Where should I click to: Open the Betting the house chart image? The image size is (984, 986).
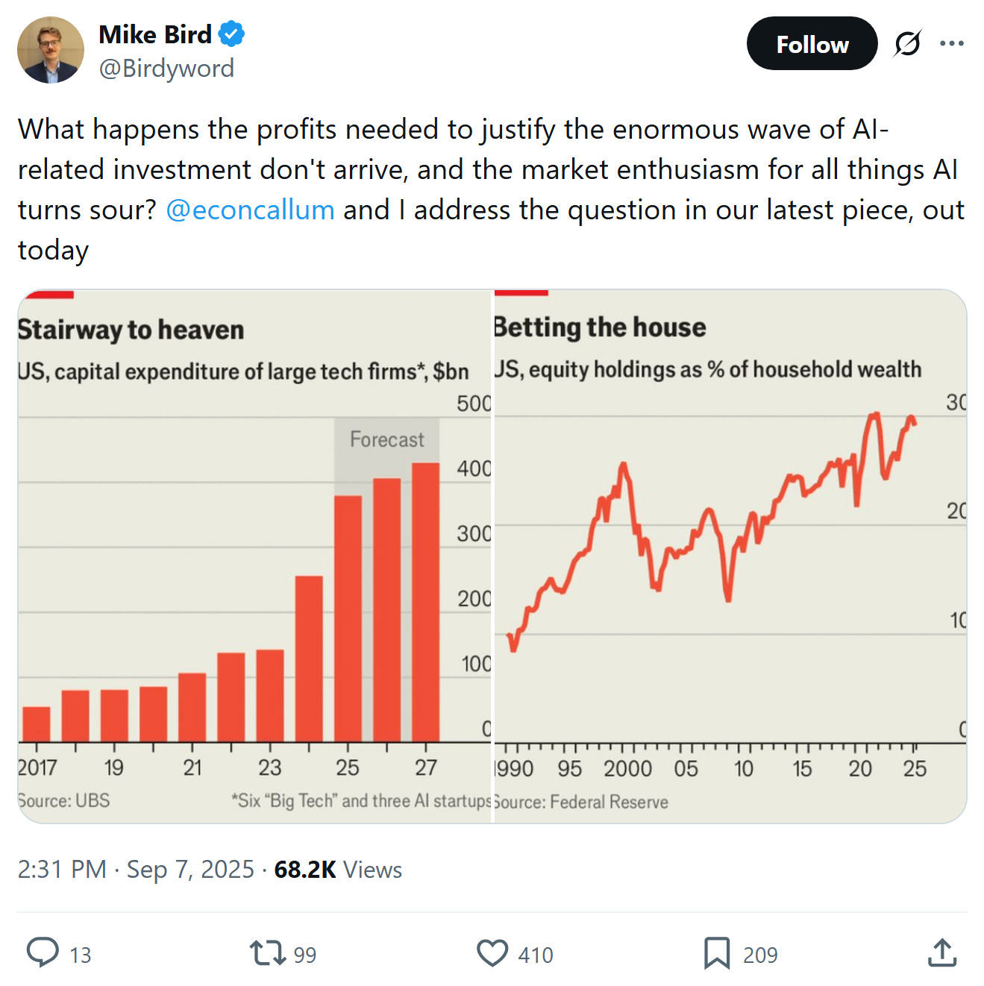click(x=730, y=556)
